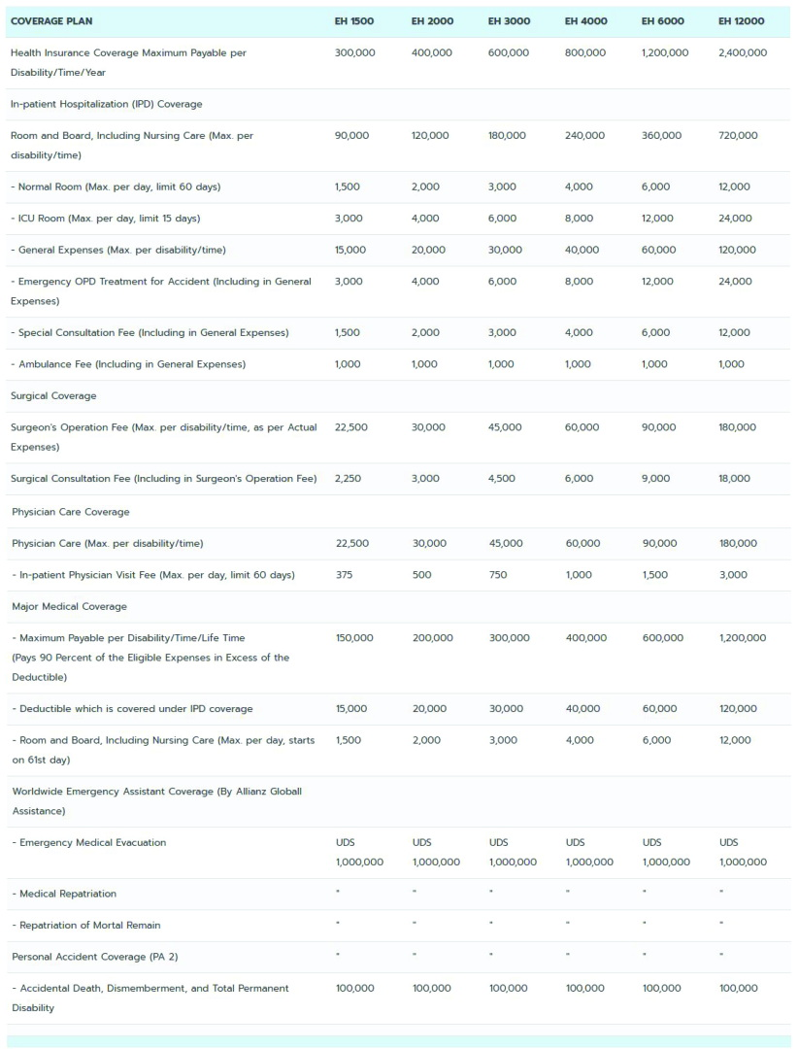Select the 375 physician visit fee cell
The image size is (798, 1049).
tap(344, 575)
